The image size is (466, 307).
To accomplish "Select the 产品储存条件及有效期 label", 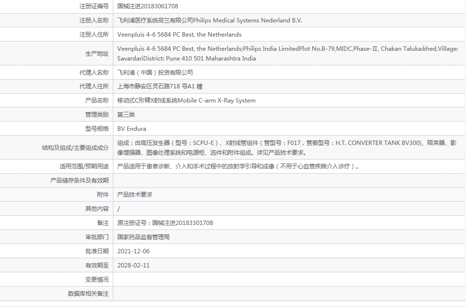I will (79, 181).
